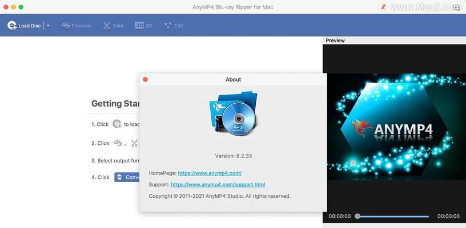Screen dimensions: 466x228
Task: Click the main window green zoom button
Action: pyautogui.click(x=21, y=7)
